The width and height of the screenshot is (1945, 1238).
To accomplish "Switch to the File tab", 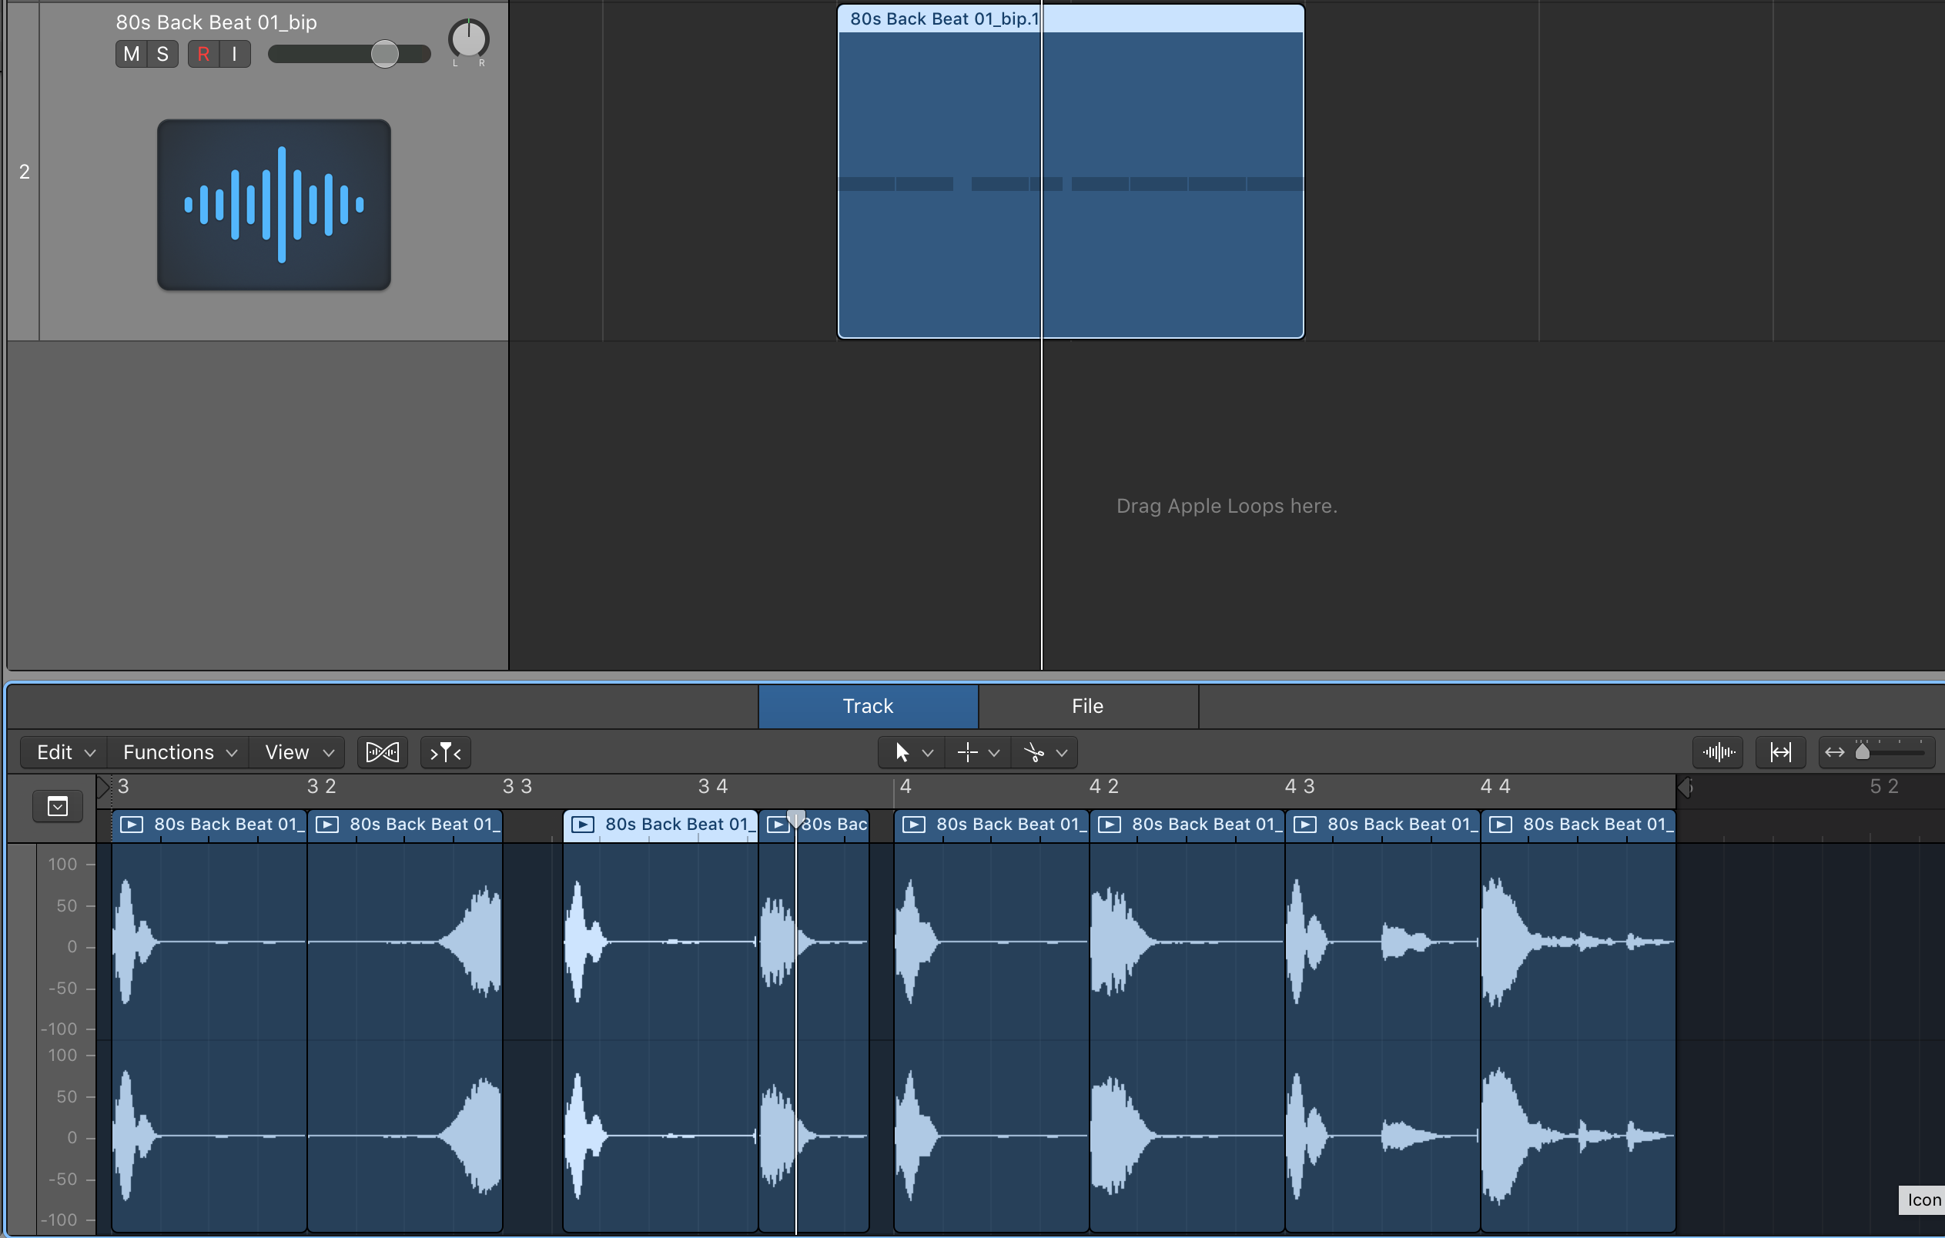I will tap(1087, 707).
